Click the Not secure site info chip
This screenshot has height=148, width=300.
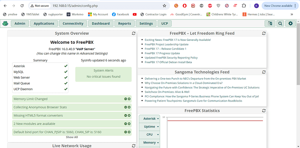click(x=40, y=6)
